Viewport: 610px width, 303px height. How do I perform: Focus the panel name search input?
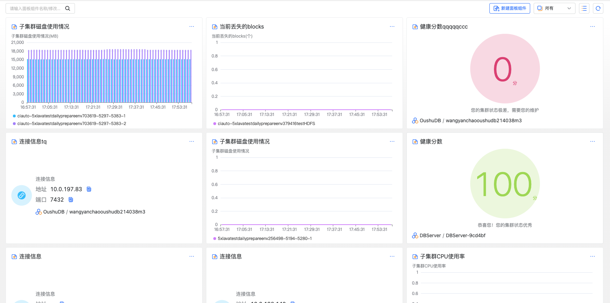[35, 8]
